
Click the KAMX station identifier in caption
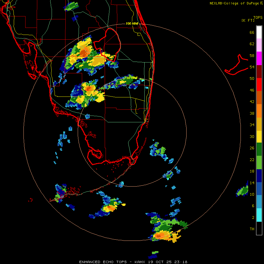pyautogui.click(x=141, y=262)
